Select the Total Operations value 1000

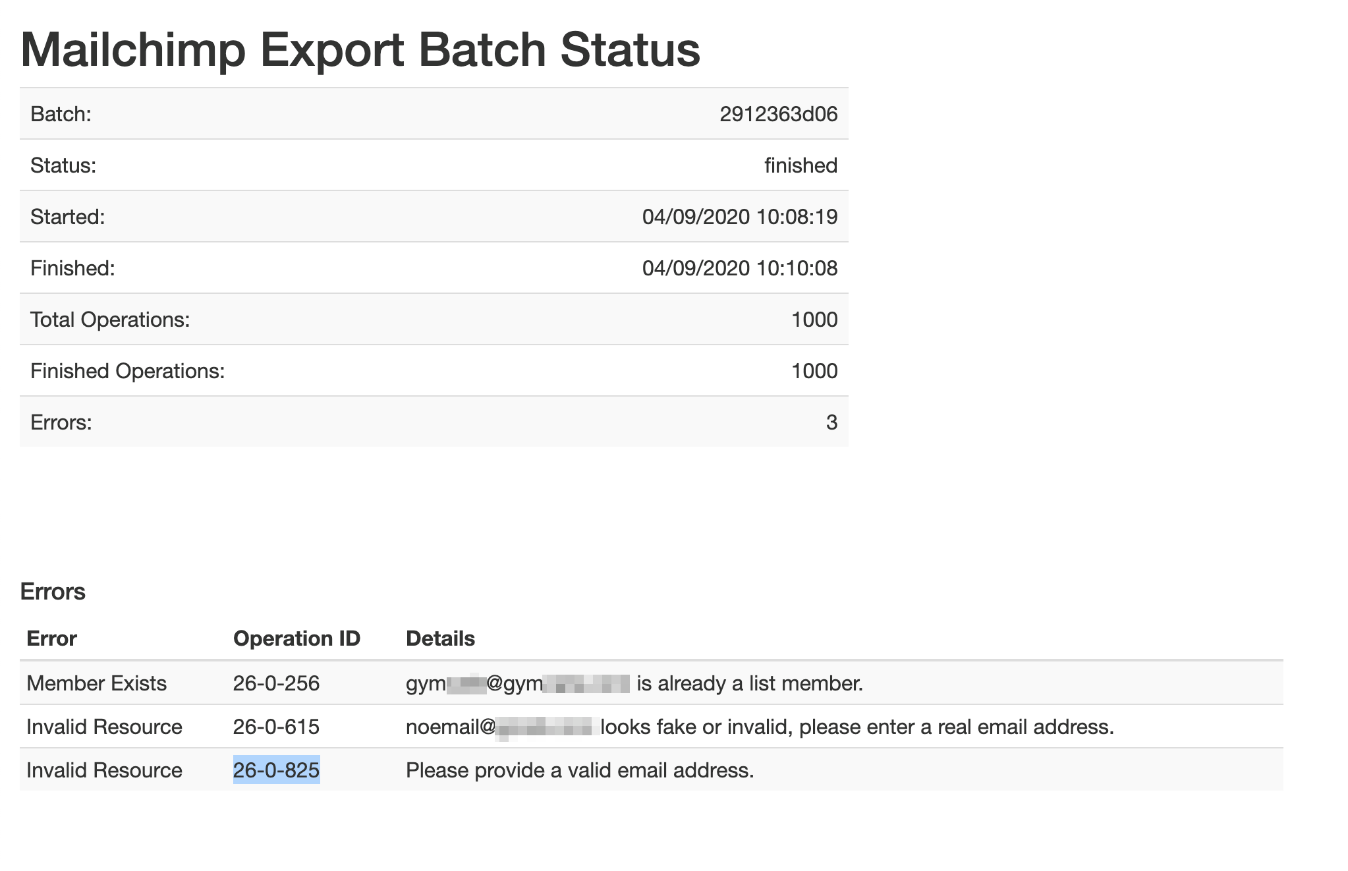(x=814, y=320)
